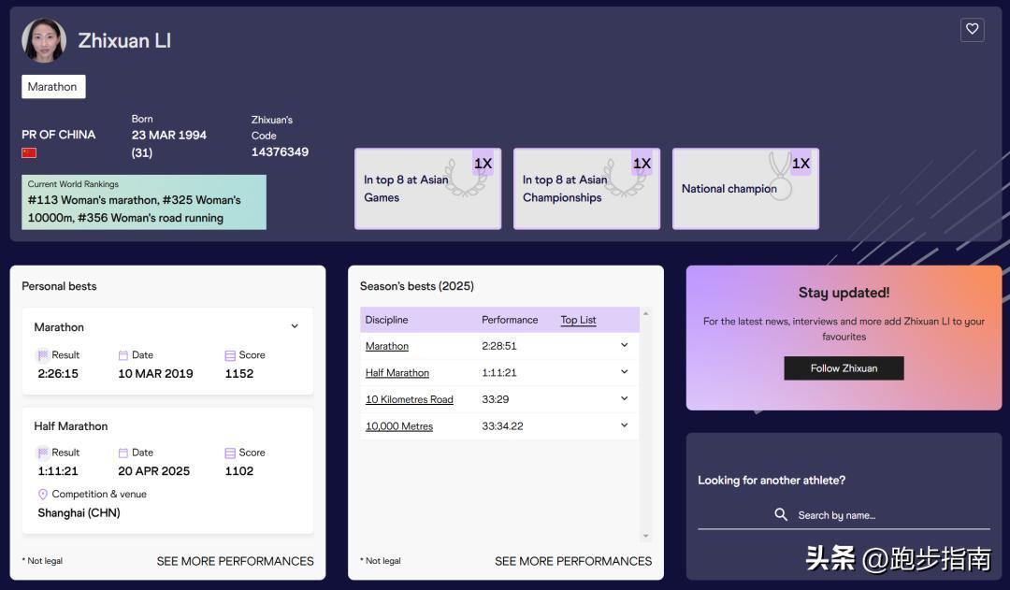
Task: Click the National champion medal badge
Action: [x=745, y=189]
